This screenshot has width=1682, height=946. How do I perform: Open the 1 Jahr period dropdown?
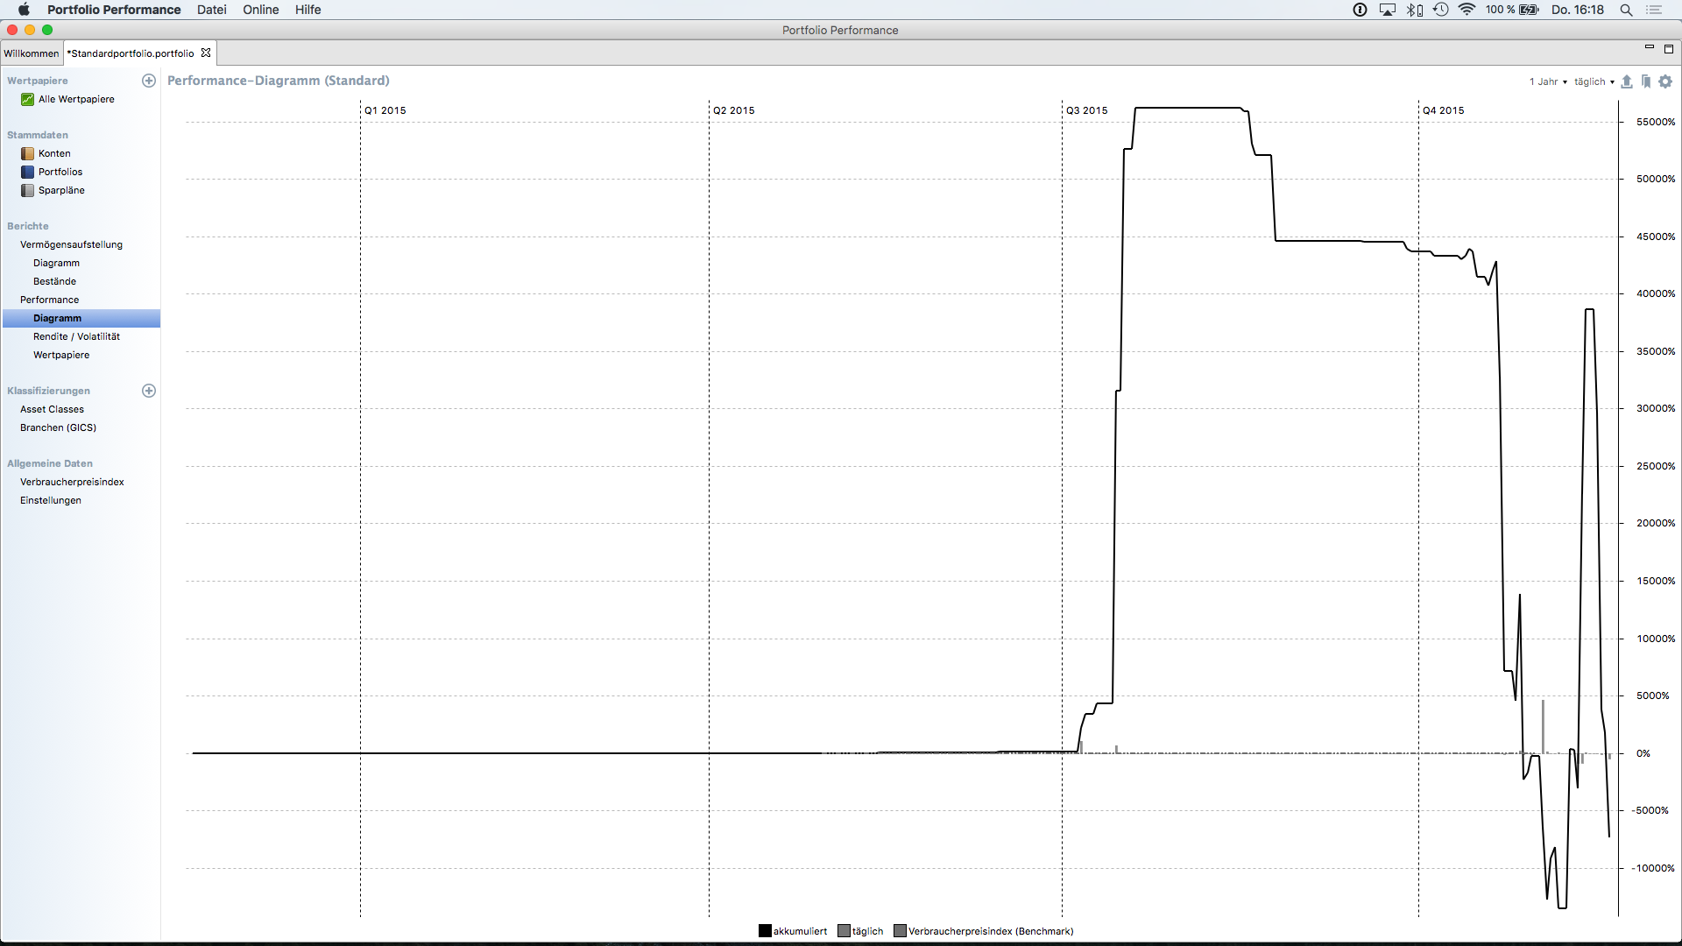coord(1548,81)
